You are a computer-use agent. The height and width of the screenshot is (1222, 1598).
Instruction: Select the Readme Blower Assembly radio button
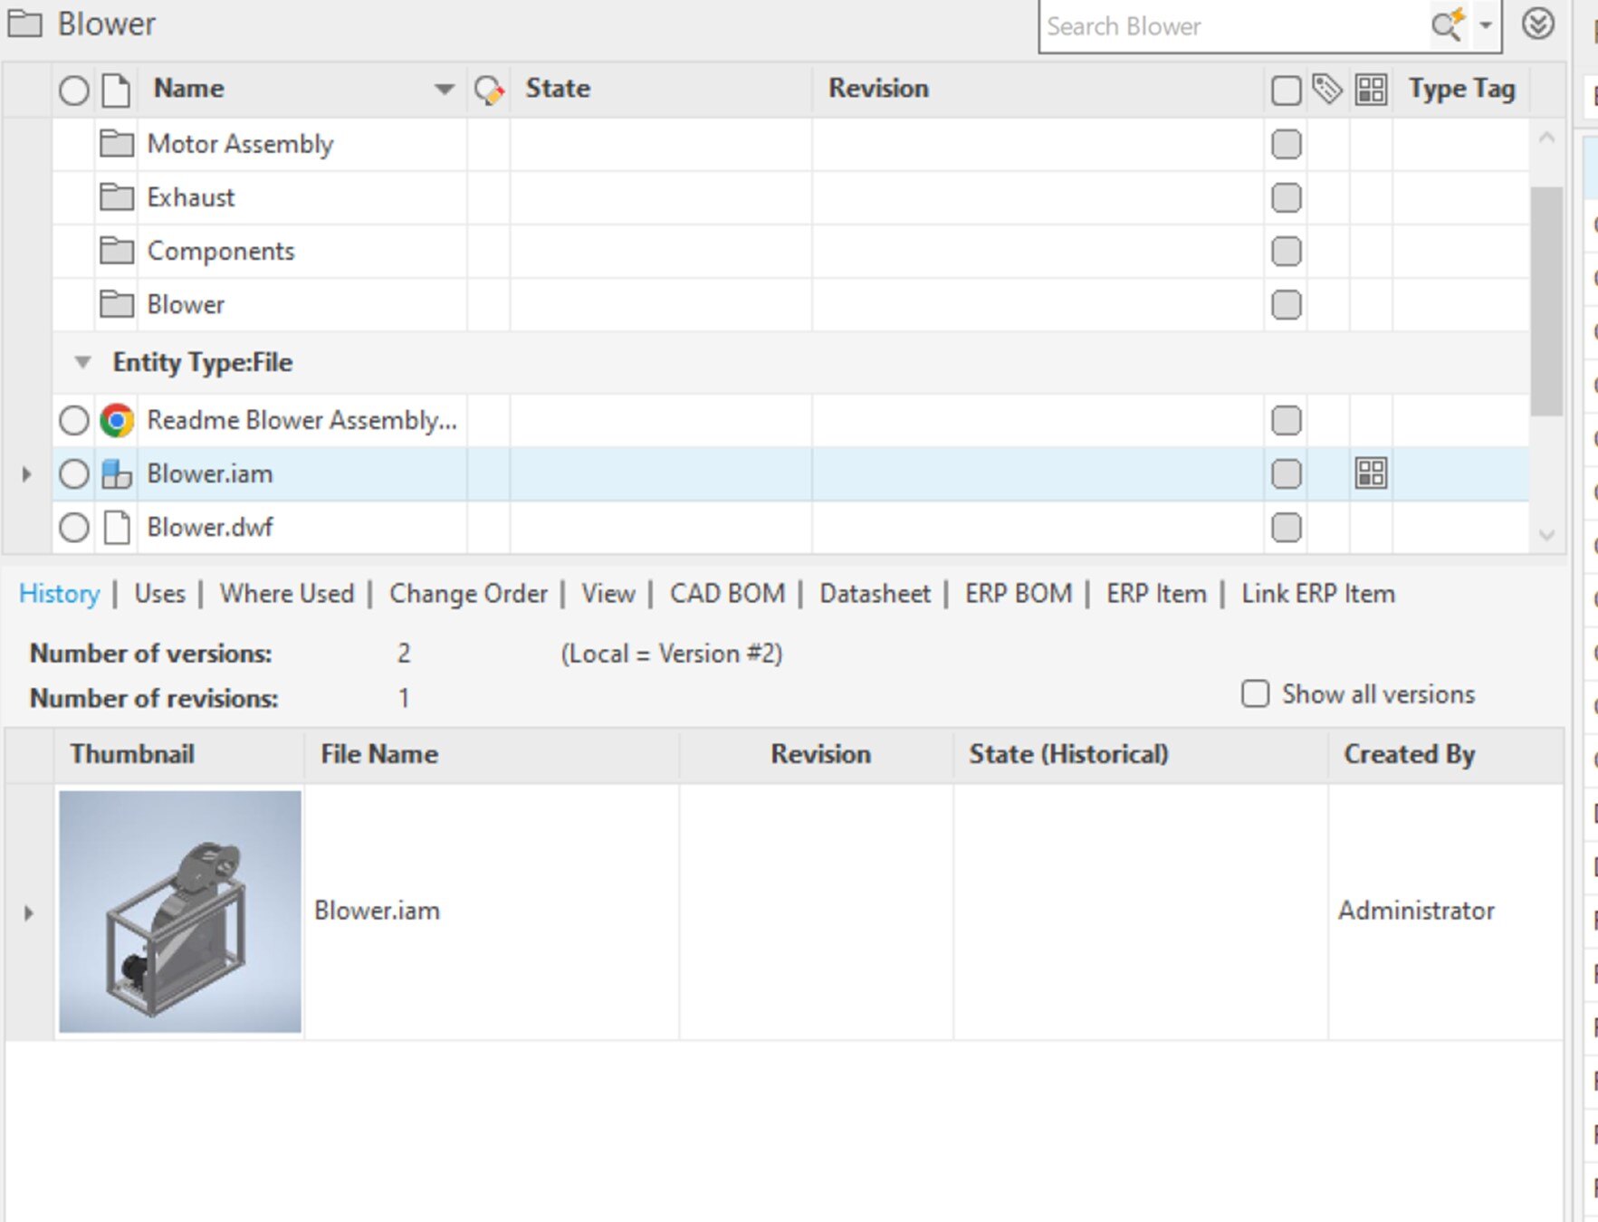tap(73, 420)
